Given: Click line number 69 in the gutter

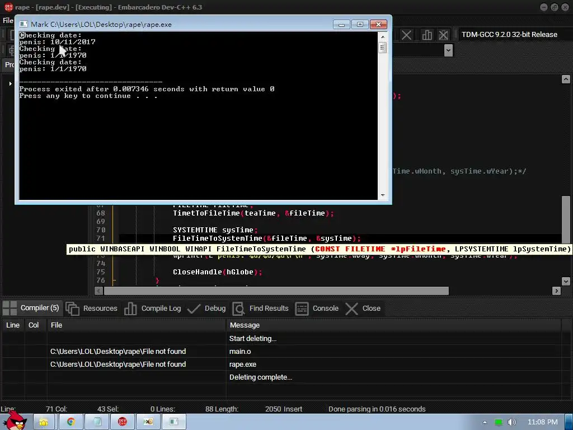Looking at the screenshot, I should point(101,222).
